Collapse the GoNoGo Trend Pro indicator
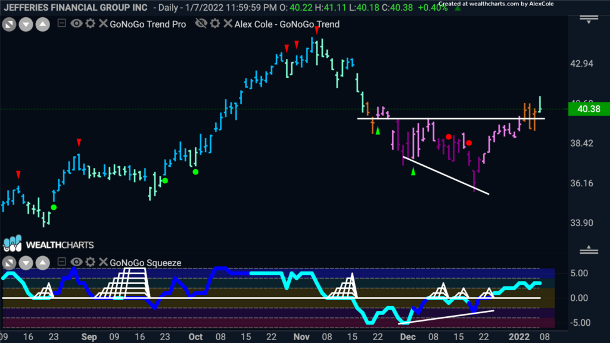 pyautogui.click(x=61, y=23)
